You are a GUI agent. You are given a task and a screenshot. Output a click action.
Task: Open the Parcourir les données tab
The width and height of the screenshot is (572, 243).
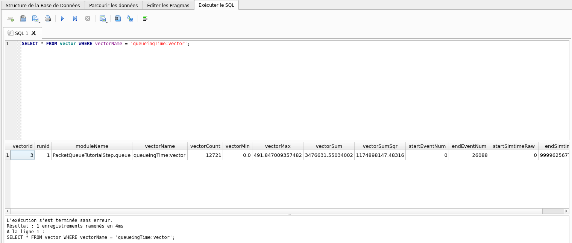[x=114, y=5]
